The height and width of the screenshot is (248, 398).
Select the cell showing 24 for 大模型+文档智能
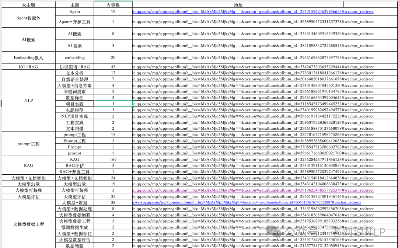[x=113, y=178]
